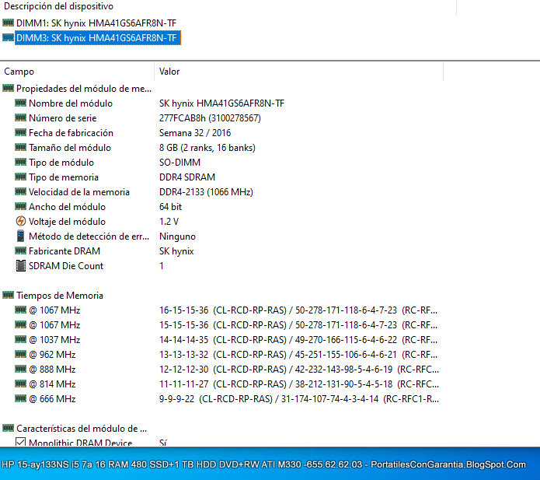Click value Semana 32 / 2016
The width and height of the screenshot is (540, 480).
pos(195,133)
